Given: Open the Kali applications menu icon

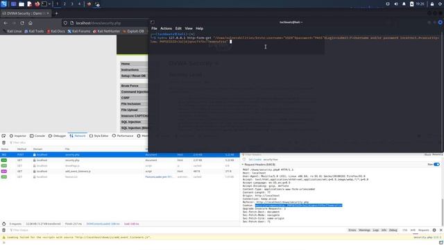Looking at the screenshot, I should pos(3,4).
